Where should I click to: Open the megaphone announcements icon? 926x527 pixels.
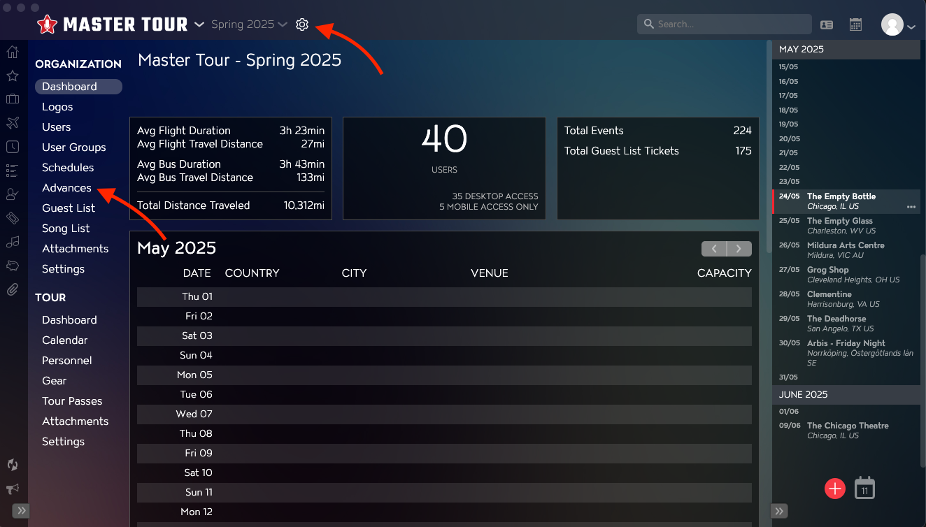pyautogui.click(x=12, y=489)
